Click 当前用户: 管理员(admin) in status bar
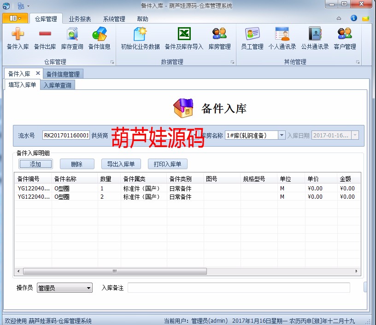The width and height of the screenshot is (376, 325). coord(196,321)
